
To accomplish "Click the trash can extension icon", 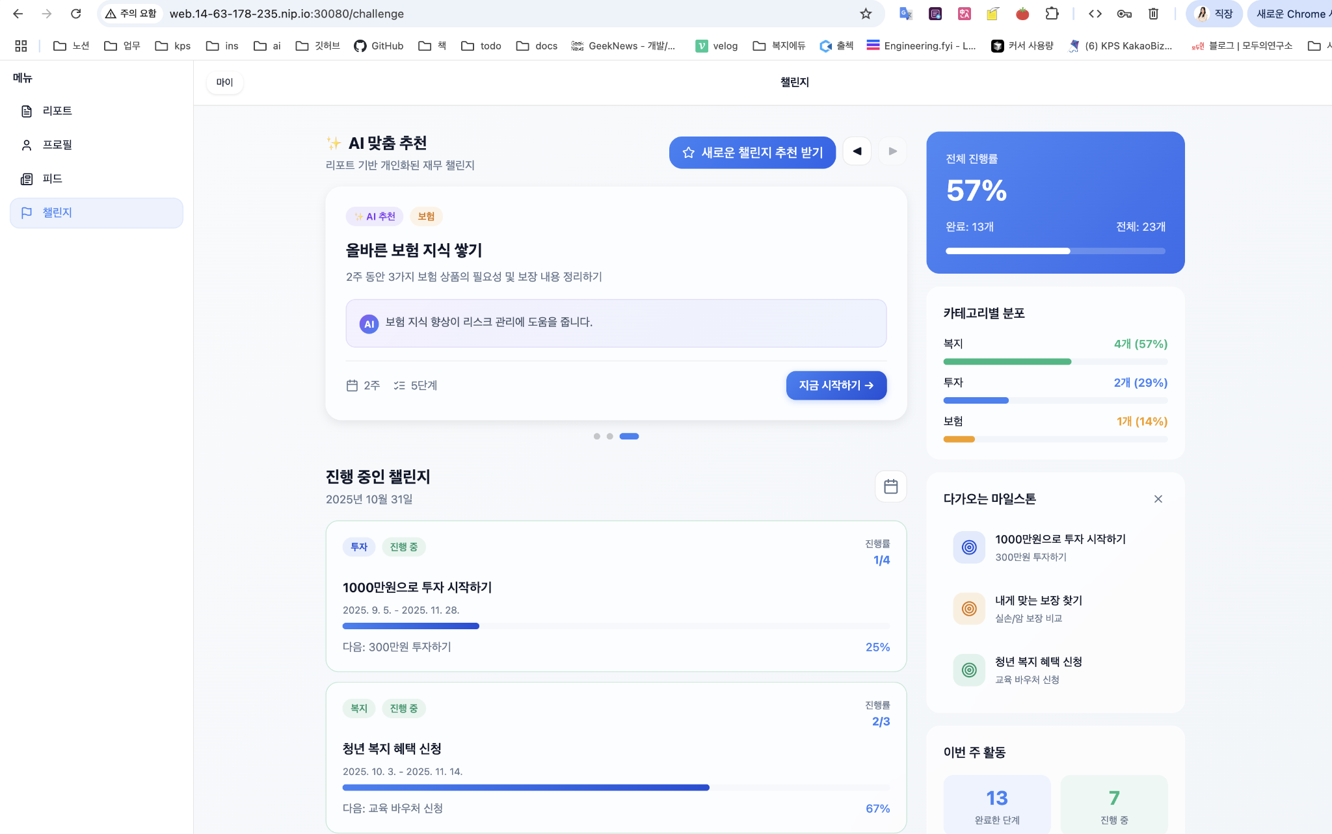I will 1153,14.
